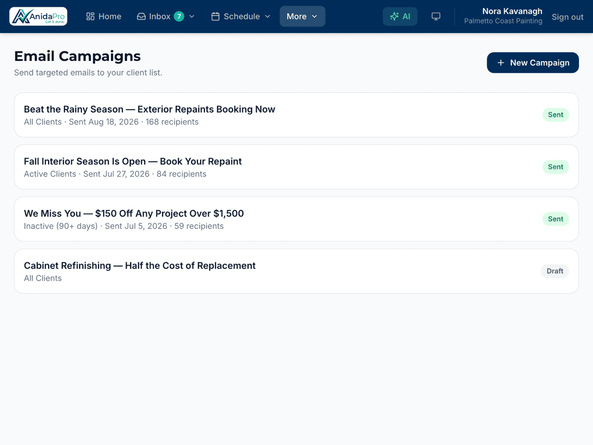Viewport: 593px width, 445px height.
Task: Open the Inbox menu item
Action: (x=166, y=16)
